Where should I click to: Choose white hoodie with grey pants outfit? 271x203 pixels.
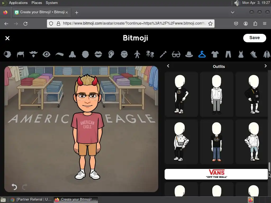[216, 94]
